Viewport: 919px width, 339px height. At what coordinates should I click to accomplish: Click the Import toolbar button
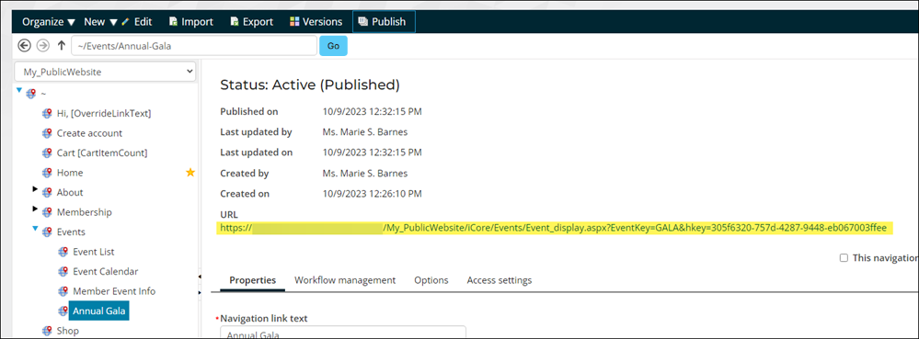(191, 22)
